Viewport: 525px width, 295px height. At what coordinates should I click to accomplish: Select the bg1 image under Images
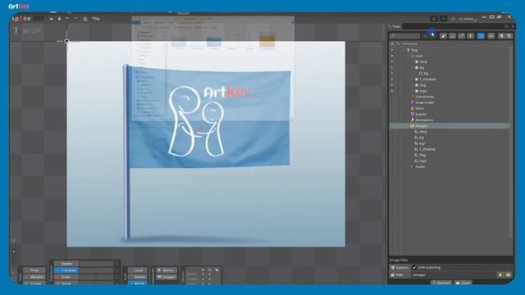click(x=422, y=143)
